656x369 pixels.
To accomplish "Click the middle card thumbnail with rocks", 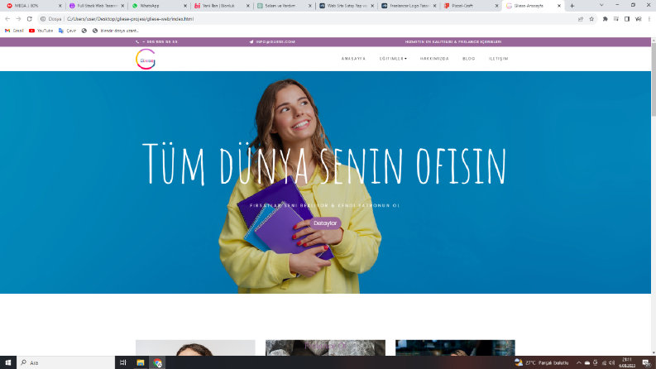I will pos(325,347).
